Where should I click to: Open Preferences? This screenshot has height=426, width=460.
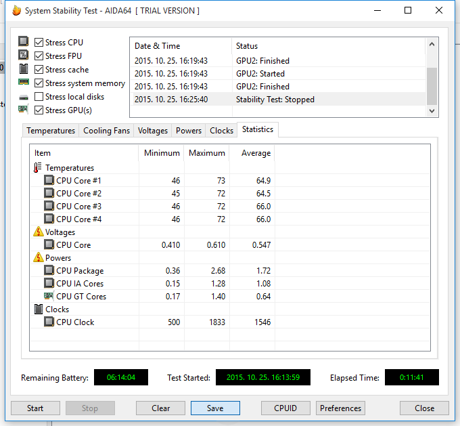(340, 408)
